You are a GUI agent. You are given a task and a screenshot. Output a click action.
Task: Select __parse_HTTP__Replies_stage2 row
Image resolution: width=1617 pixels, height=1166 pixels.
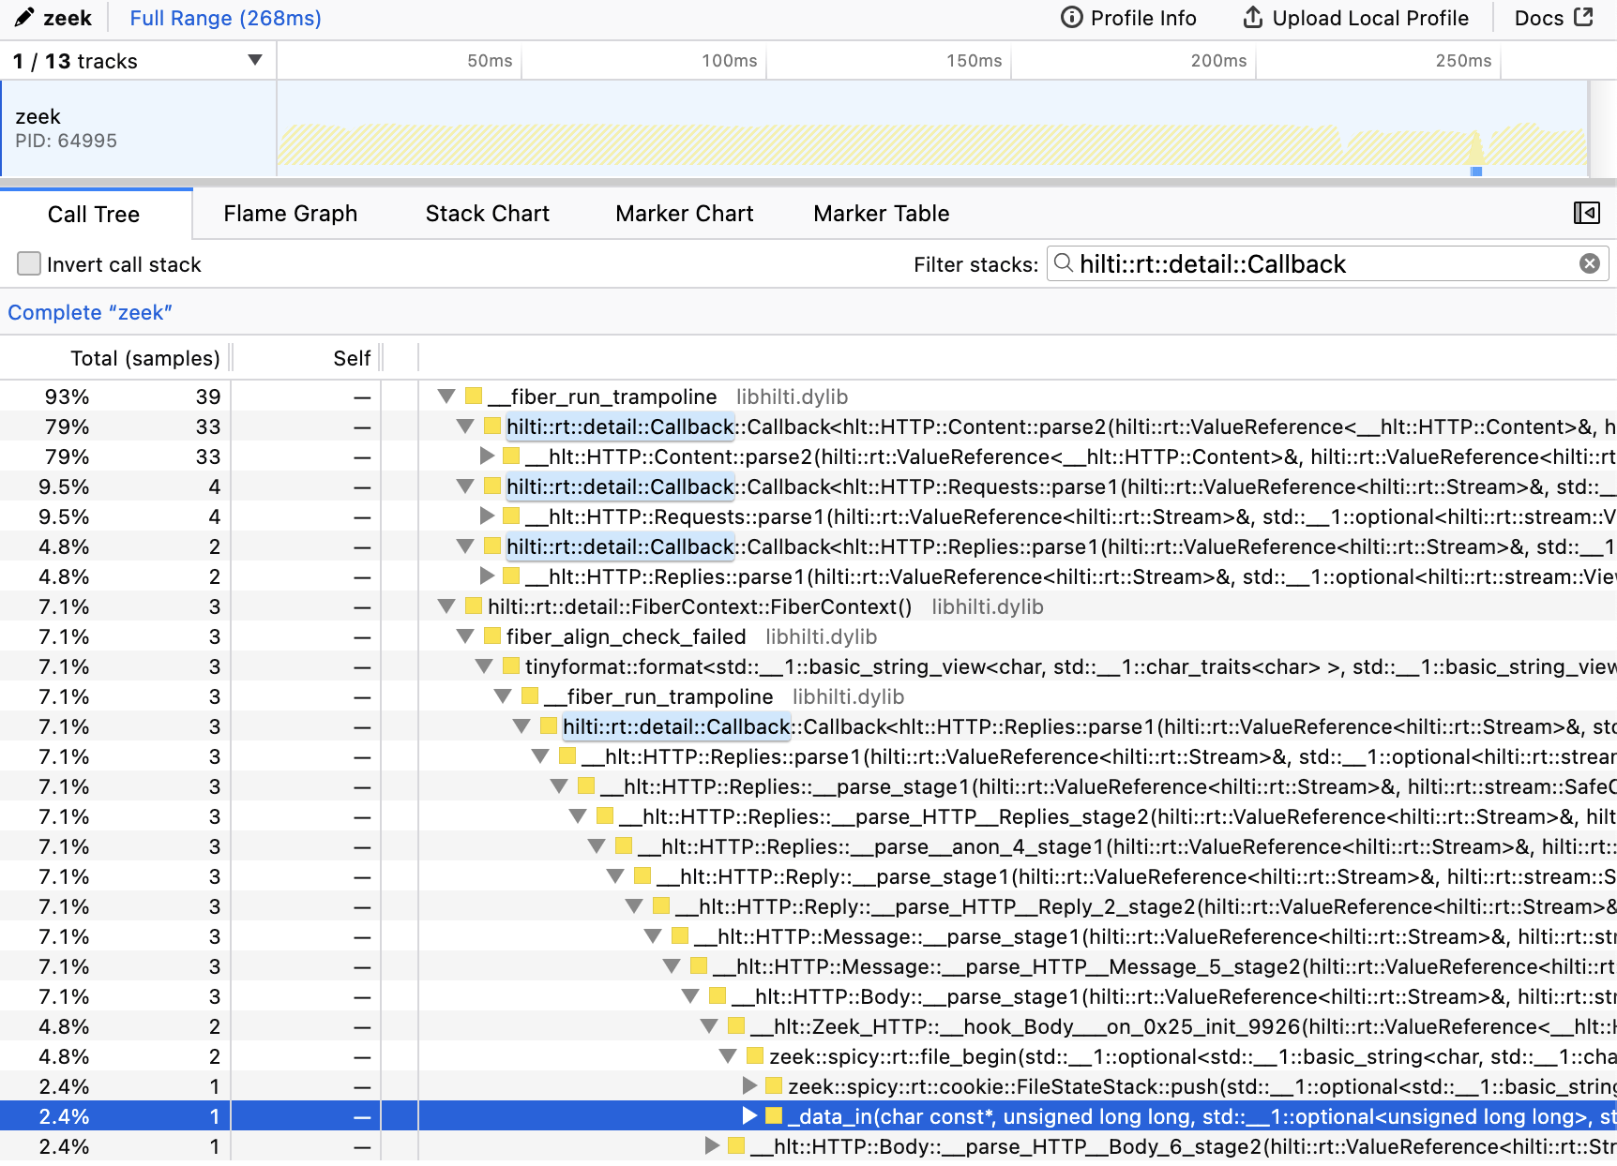(808, 816)
